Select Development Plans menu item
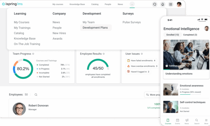 (96, 28)
